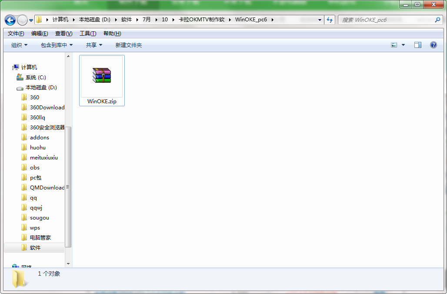Image resolution: width=447 pixels, height=294 pixels.
Task: Click the navigation pane scrollbar thumb
Action: [x=68, y=187]
